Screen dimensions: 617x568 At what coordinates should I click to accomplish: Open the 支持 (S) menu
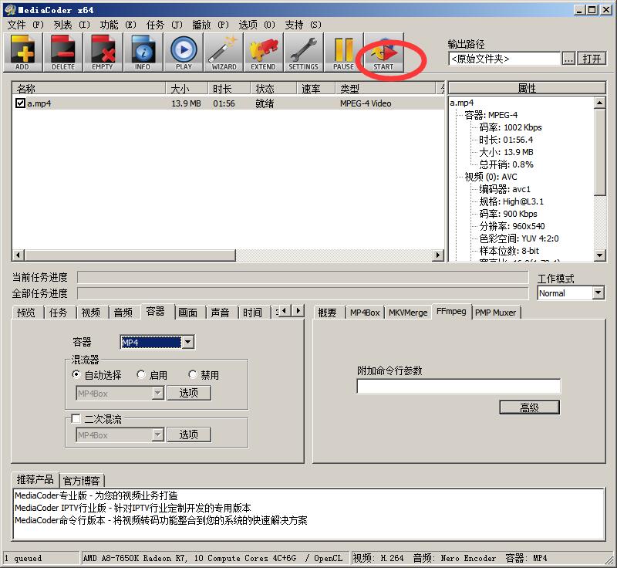[303, 25]
